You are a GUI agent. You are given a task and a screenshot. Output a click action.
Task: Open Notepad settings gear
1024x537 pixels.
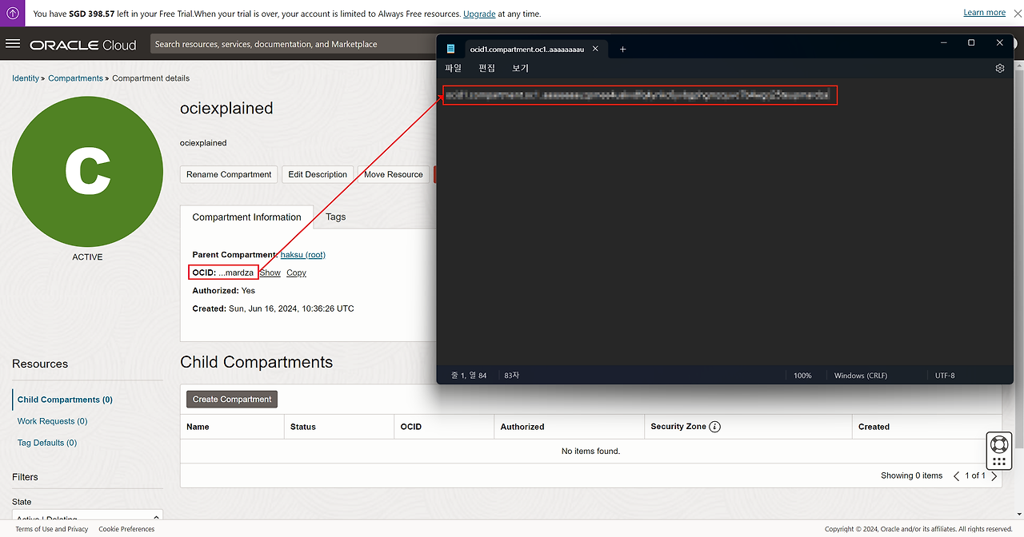coord(999,69)
